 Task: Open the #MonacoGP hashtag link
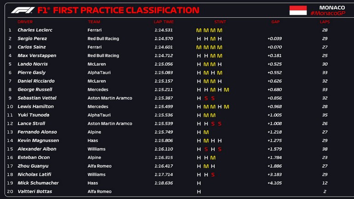click(328, 13)
